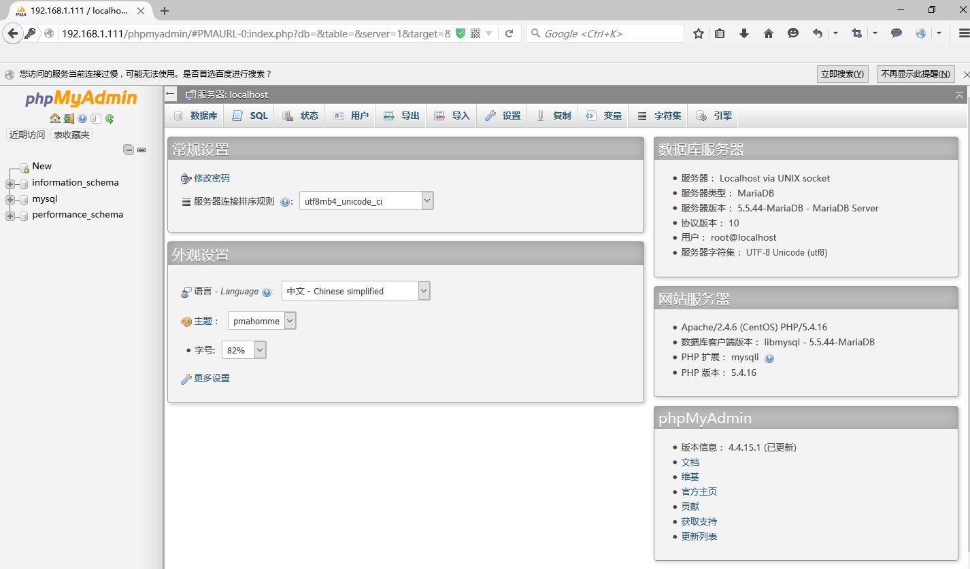Open the 状态 (Status) page
This screenshot has height=569, width=970.
300,116
